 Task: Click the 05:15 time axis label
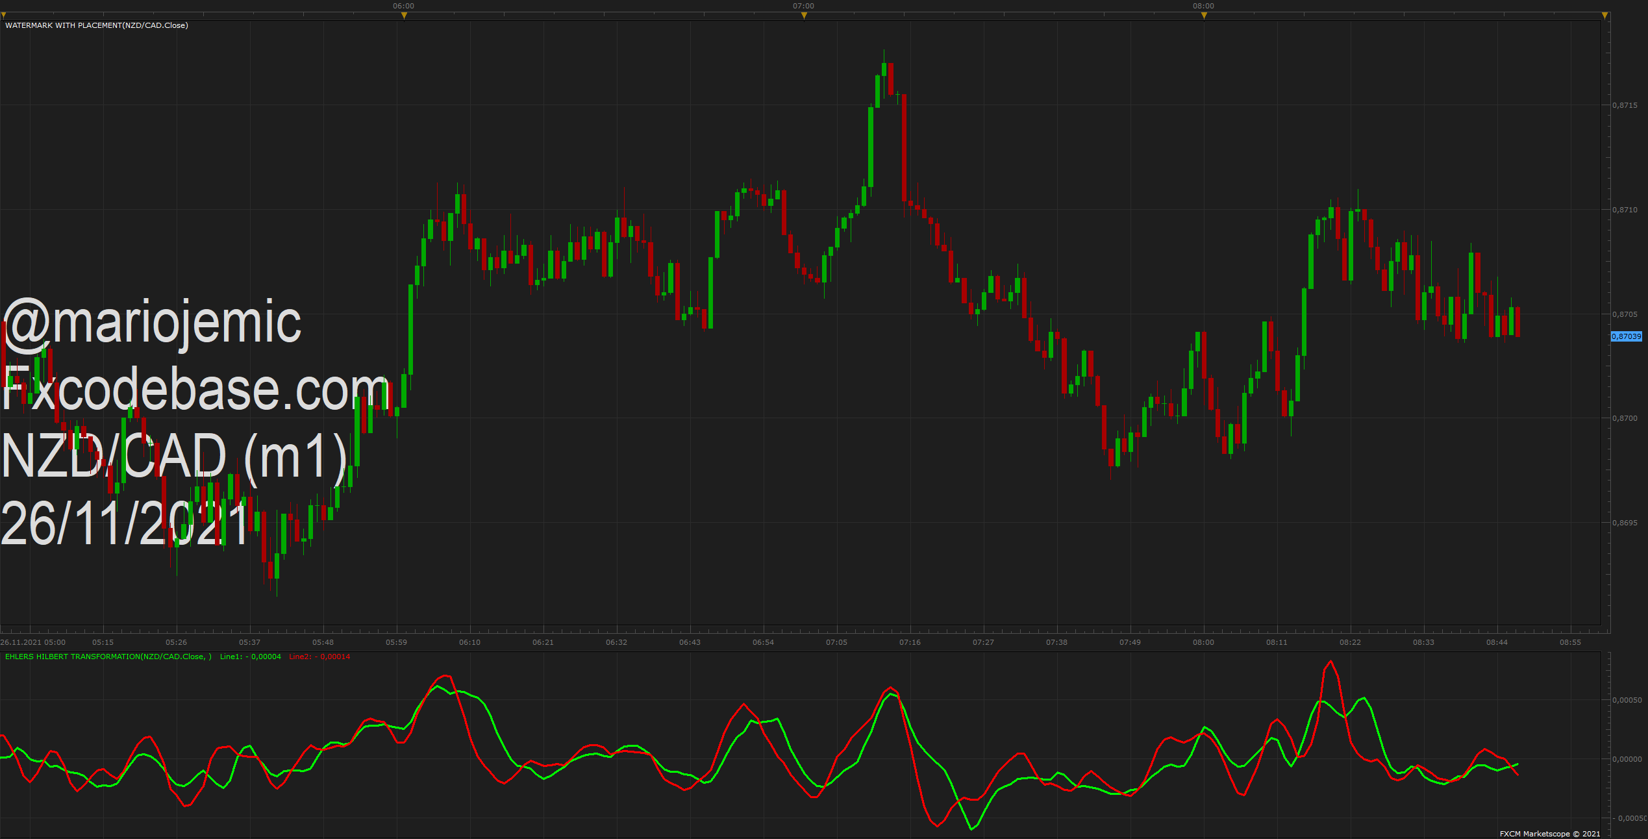tap(103, 642)
